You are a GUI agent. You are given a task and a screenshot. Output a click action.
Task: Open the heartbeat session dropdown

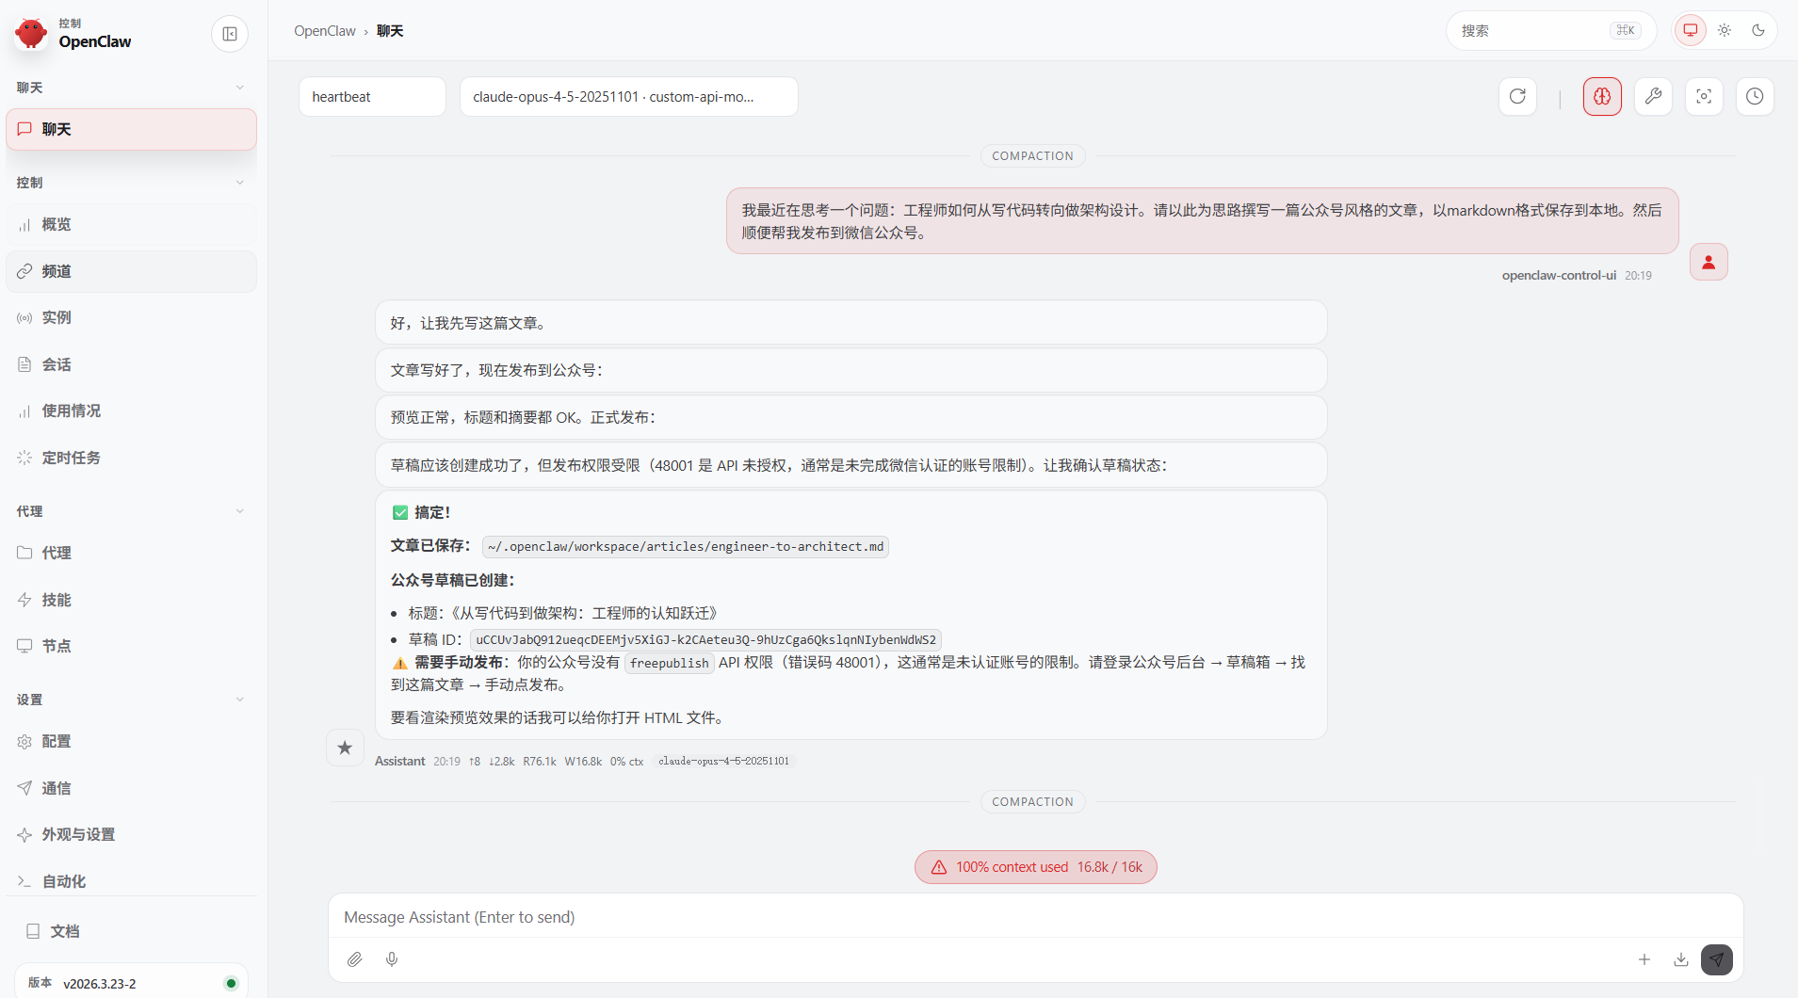pyautogui.click(x=372, y=96)
